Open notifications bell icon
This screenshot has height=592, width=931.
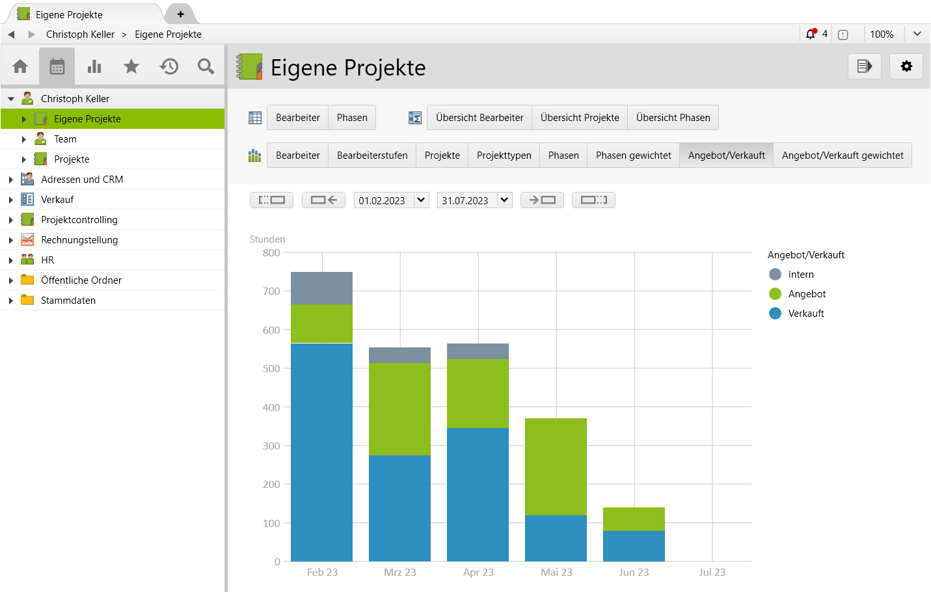(x=811, y=34)
